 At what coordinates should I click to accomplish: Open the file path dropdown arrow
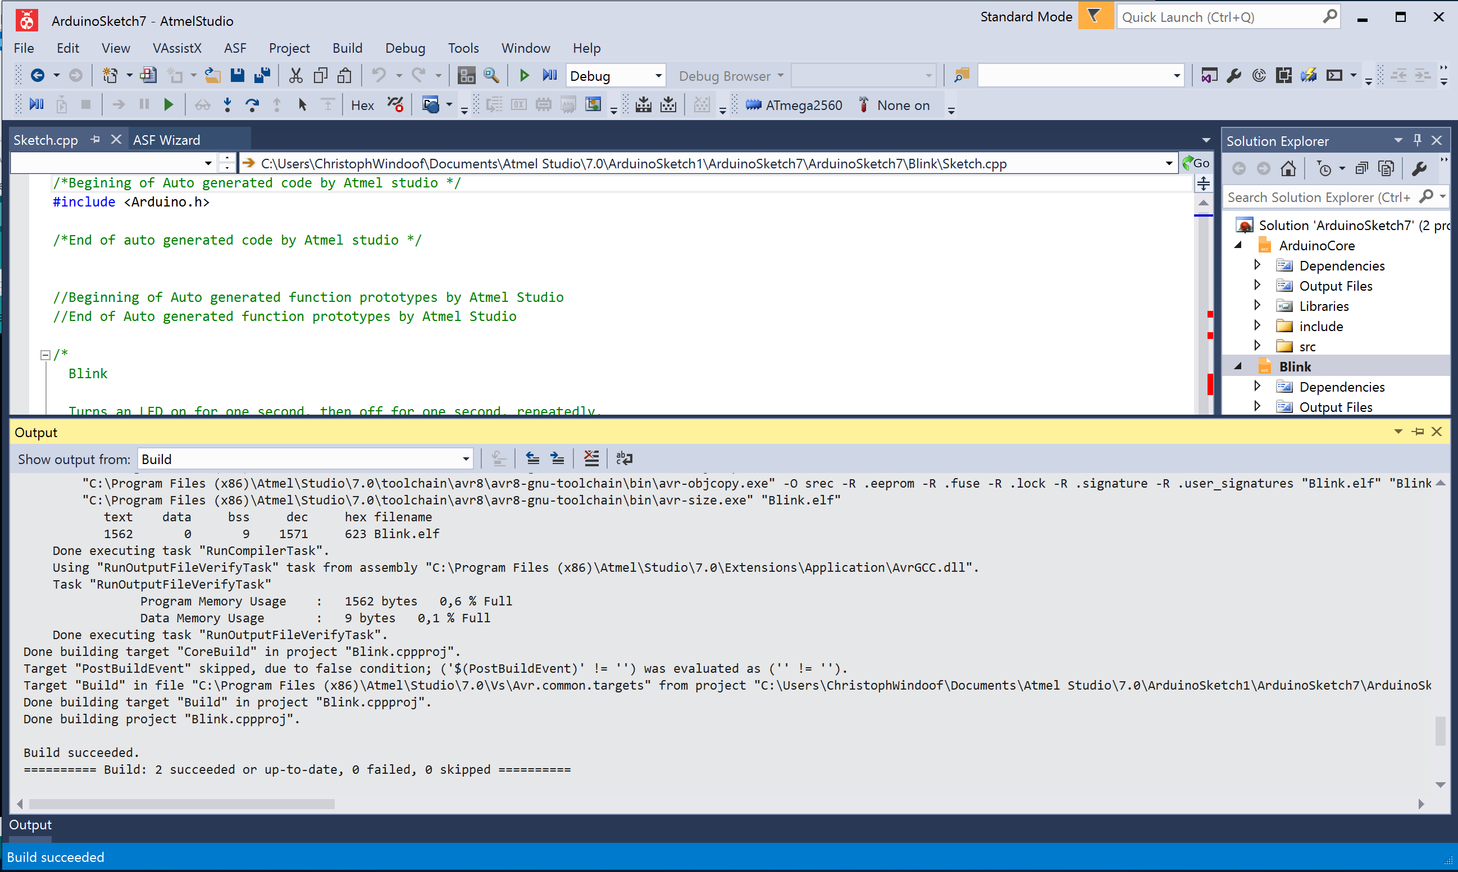click(x=1169, y=163)
